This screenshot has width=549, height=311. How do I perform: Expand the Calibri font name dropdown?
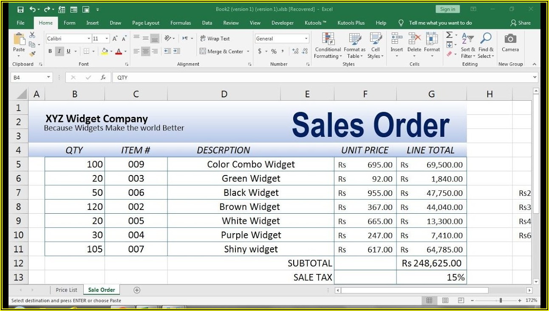point(89,39)
